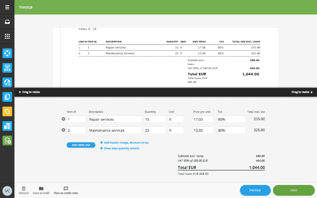Viewport: 317px width, 198px height.
Task: Open the building company icon
Action: 7,126
